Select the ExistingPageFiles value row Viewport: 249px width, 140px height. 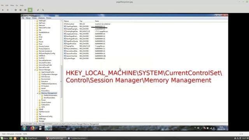point(86,31)
